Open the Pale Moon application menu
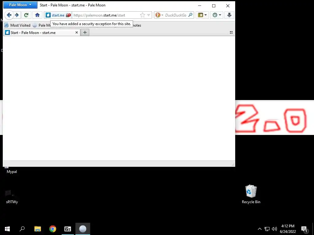 (x=20, y=5)
